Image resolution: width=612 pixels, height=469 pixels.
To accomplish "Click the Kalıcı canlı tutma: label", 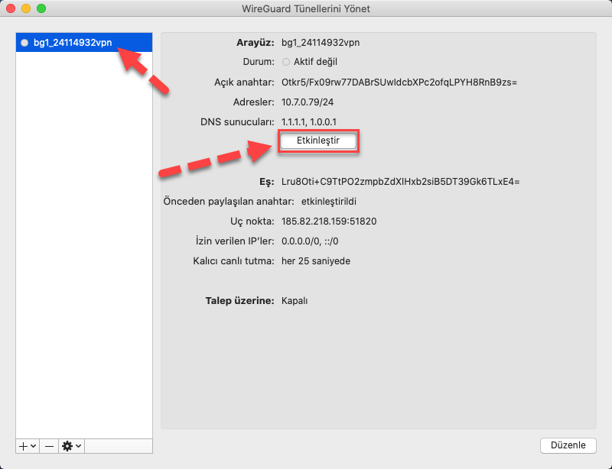I will pyautogui.click(x=234, y=261).
